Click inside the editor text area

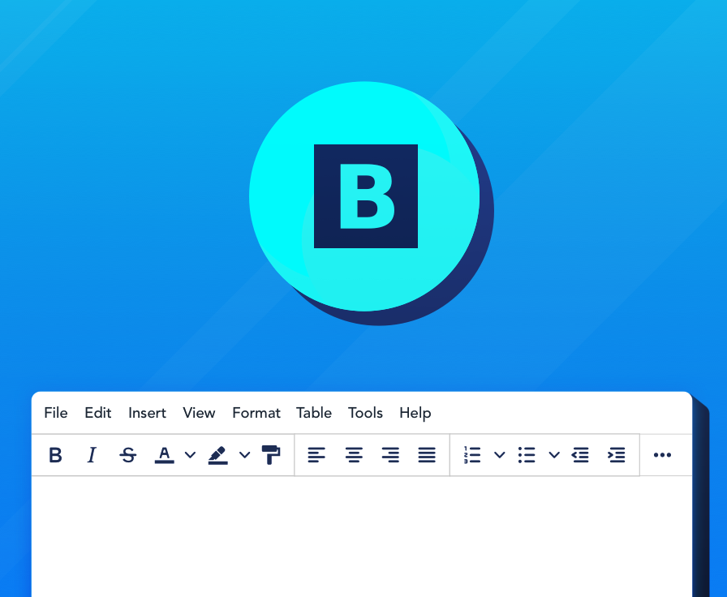[x=362, y=536]
